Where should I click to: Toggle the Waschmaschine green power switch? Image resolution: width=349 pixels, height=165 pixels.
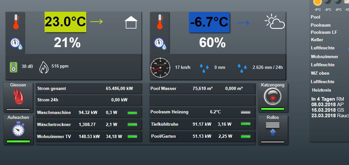click(x=132, y=113)
